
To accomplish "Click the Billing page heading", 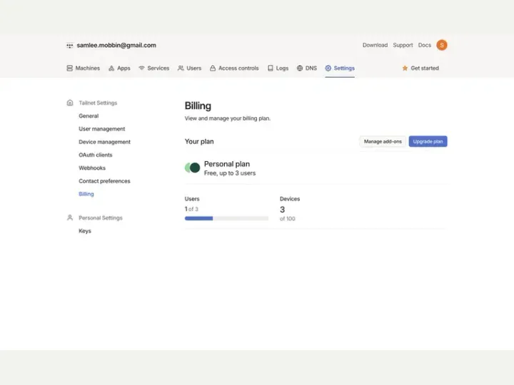I will 198,106.
